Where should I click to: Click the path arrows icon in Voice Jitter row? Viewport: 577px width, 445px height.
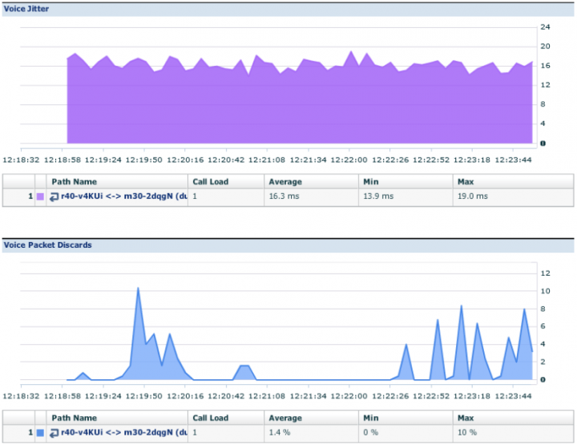[54, 196]
